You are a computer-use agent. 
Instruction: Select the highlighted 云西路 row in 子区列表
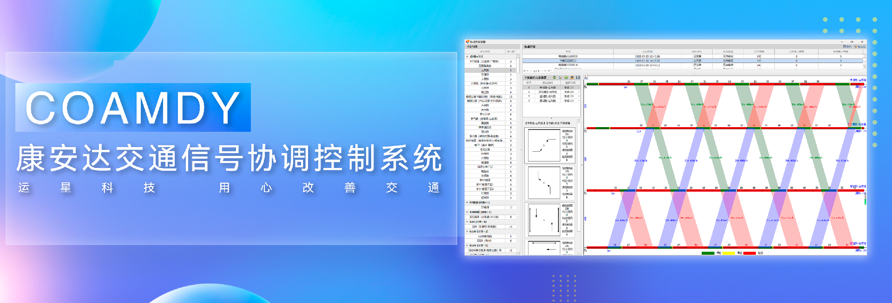(x=490, y=71)
